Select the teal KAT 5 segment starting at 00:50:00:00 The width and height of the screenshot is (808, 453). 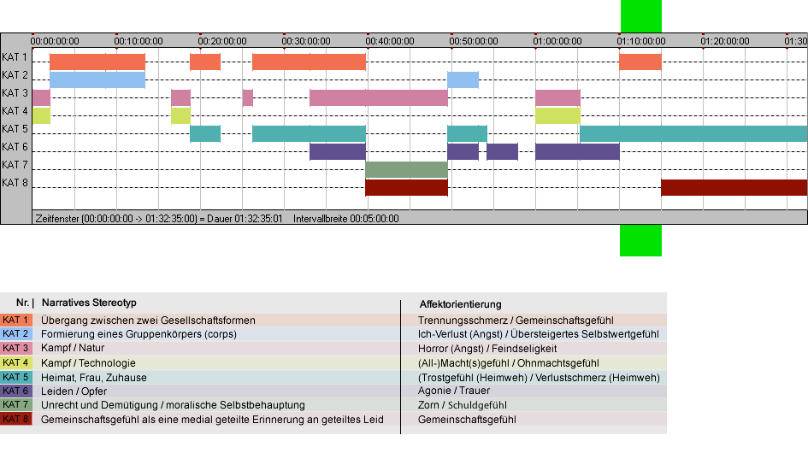[467, 133]
